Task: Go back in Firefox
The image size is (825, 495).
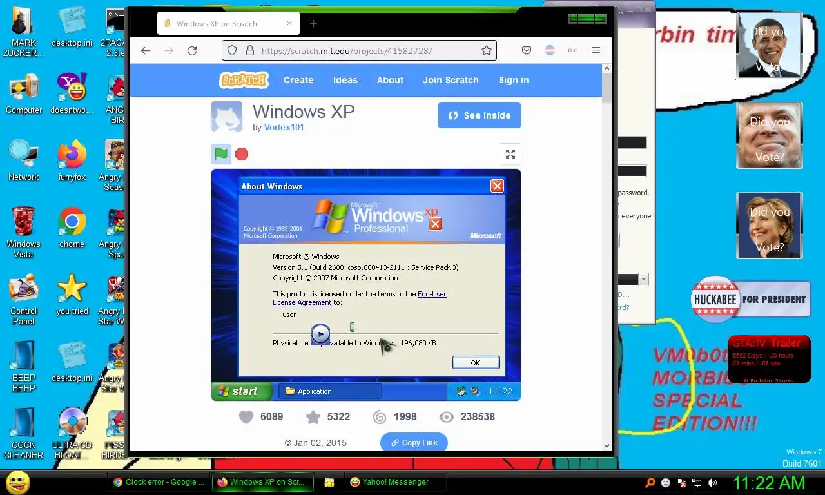Action: tap(146, 50)
